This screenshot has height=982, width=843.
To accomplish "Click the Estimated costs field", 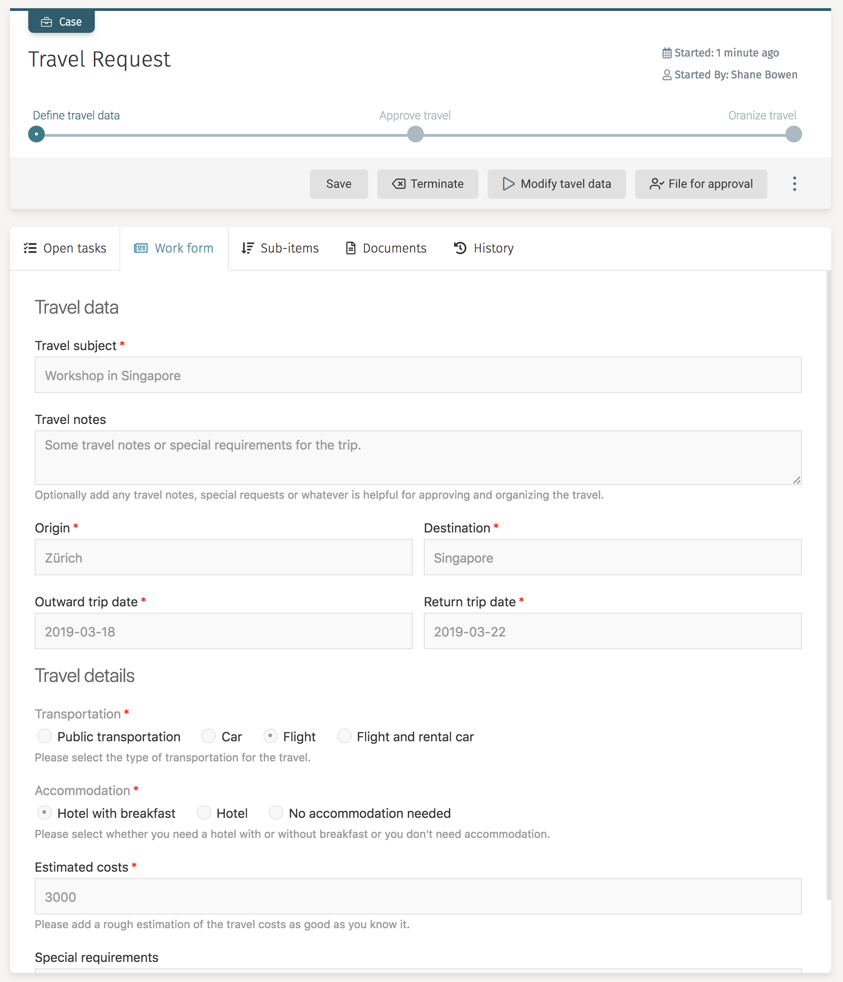I will (x=418, y=896).
